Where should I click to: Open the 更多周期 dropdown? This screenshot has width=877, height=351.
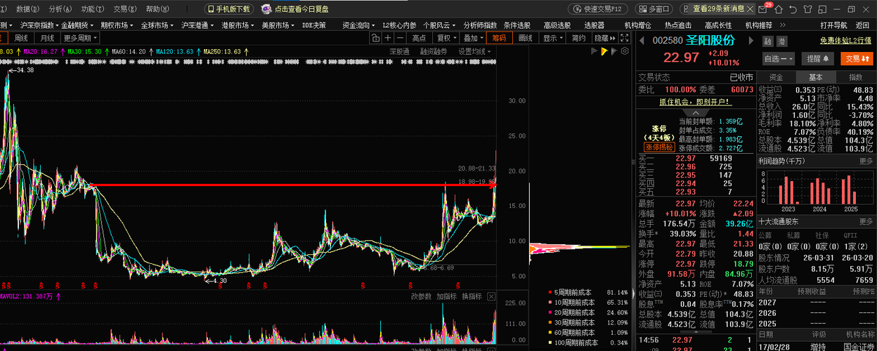click(80, 38)
